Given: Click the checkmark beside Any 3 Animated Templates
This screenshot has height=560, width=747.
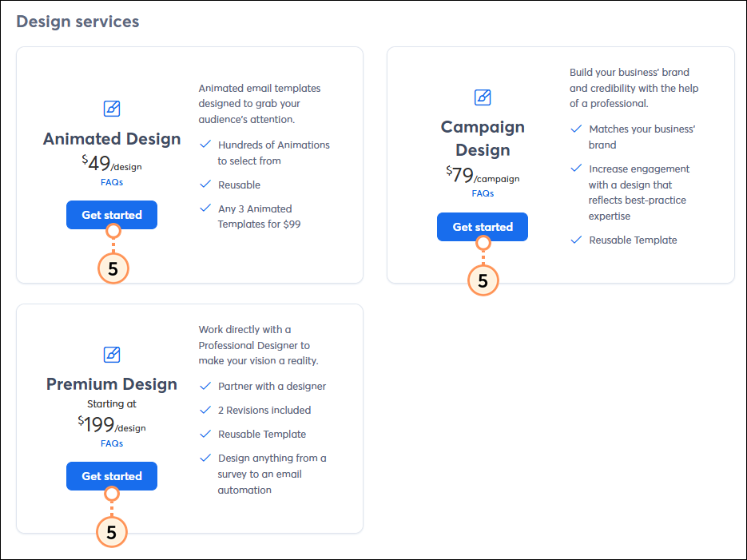Looking at the screenshot, I should [205, 209].
